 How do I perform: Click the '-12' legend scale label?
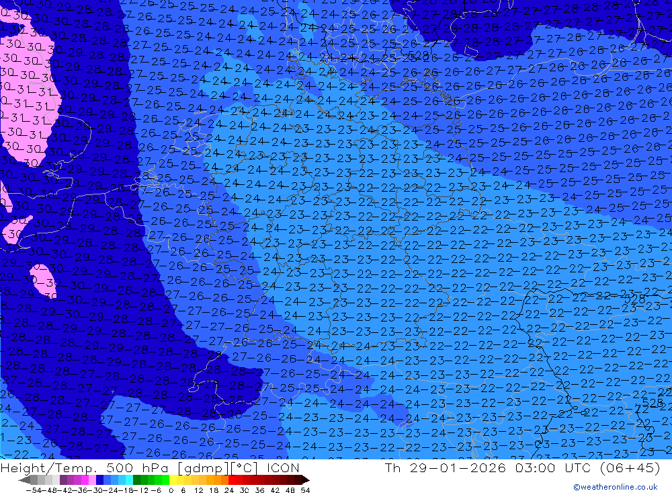pyautogui.click(x=140, y=490)
